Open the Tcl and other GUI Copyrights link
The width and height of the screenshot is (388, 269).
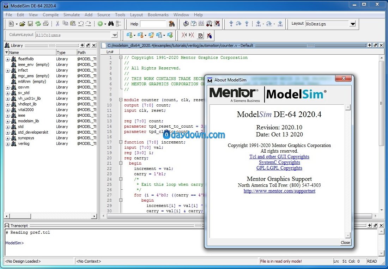point(279,157)
